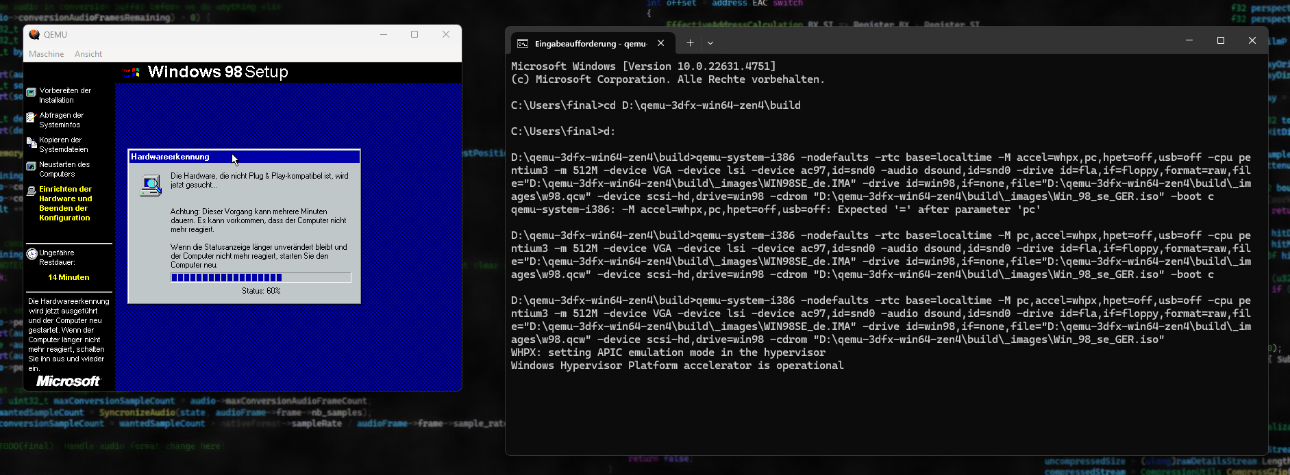Click 'Vorbereiten der Installation' step label
The height and width of the screenshot is (475, 1290).
click(x=65, y=95)
